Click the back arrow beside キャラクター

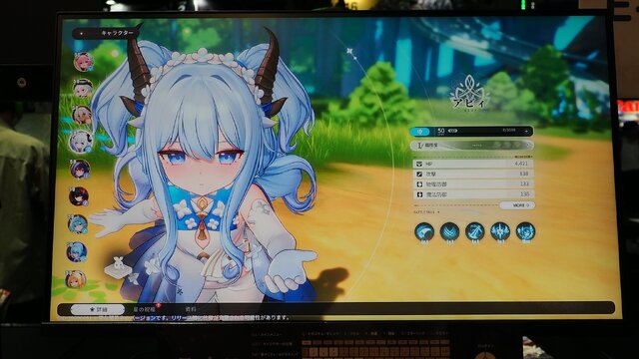[82, 33]
